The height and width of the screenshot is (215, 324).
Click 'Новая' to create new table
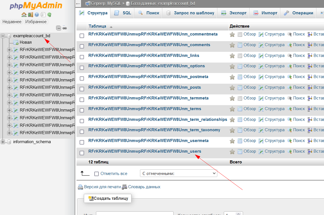point(25,42)
